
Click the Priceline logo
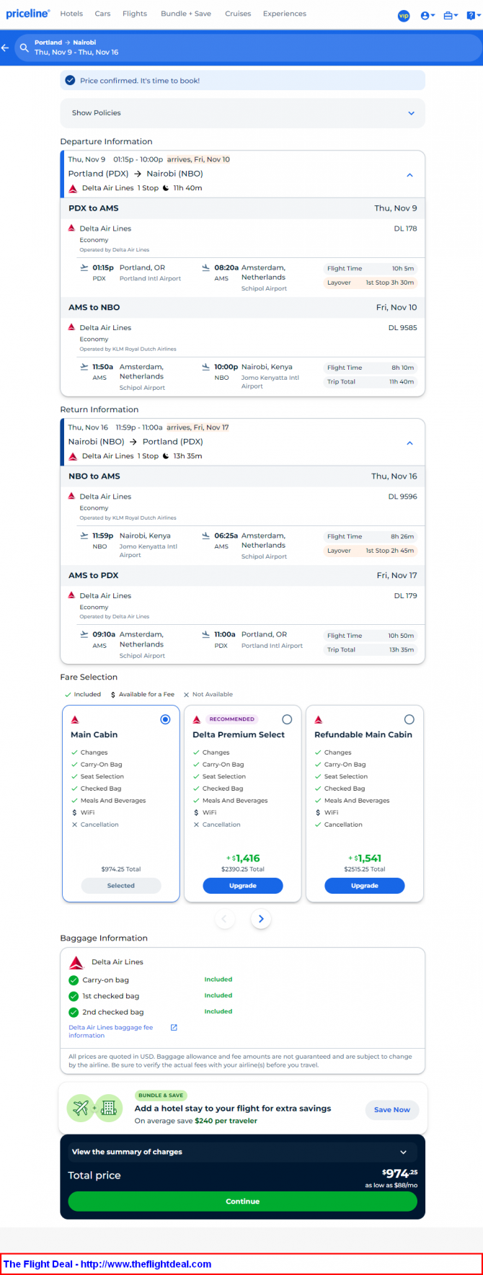[28, 14]
